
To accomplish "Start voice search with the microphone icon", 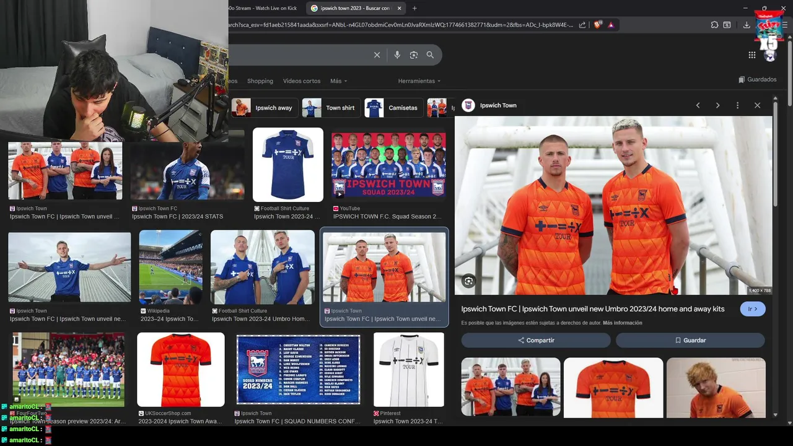I will tap(397, 55).
